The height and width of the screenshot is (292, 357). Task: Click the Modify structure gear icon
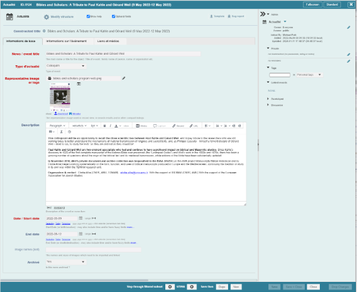(47, 17)
